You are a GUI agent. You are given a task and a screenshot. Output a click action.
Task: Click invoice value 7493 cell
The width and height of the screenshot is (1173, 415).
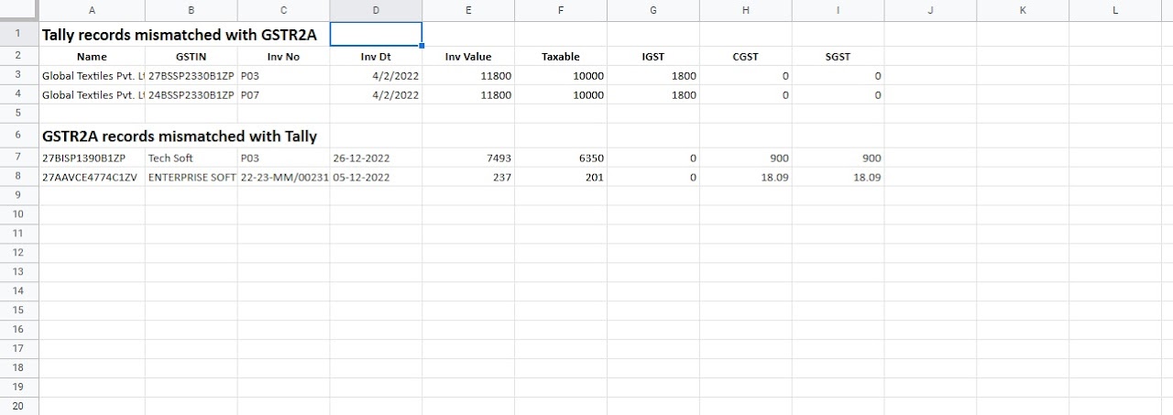coord(468,158)
